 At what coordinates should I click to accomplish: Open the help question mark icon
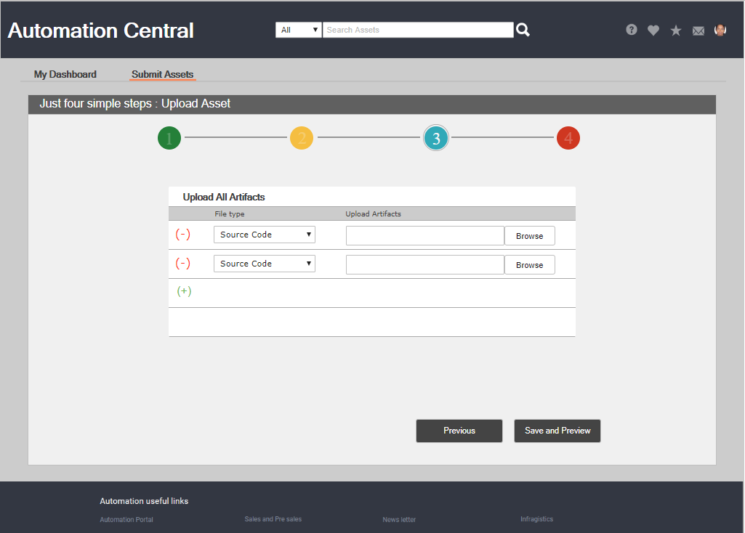pyautogui.click(x=632, y=30)
